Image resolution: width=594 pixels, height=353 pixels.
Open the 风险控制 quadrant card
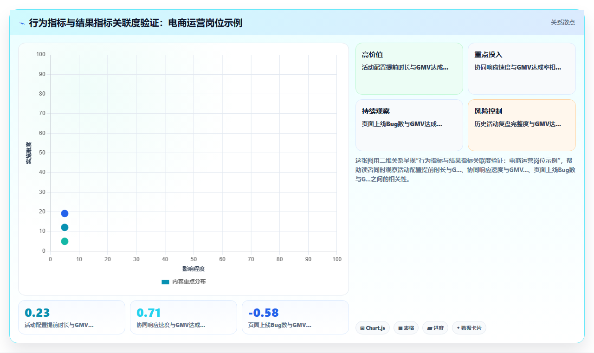522,125
